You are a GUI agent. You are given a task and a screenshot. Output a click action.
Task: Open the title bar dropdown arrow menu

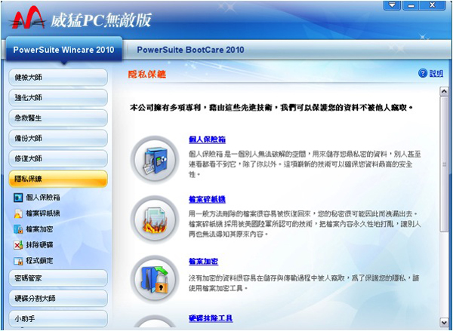(392, 5)
